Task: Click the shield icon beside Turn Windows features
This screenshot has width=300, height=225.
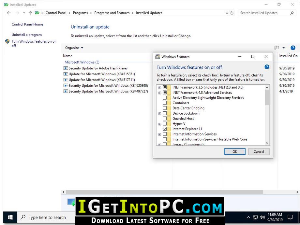Action: pyautogui.click(x=7, y=41)
